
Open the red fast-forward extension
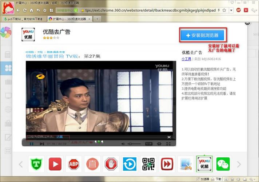point(167,164)
